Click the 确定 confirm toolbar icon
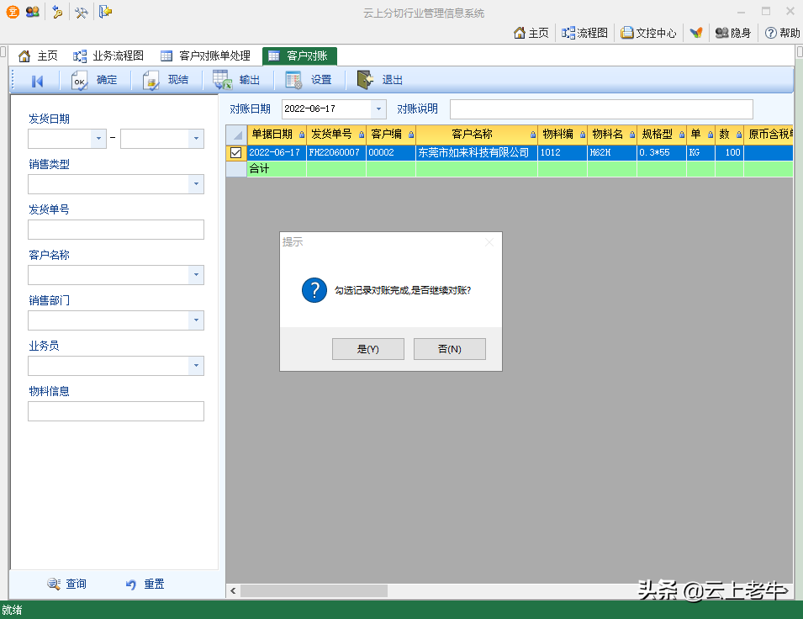The image size is (803, 619). (x=80, y=81)
